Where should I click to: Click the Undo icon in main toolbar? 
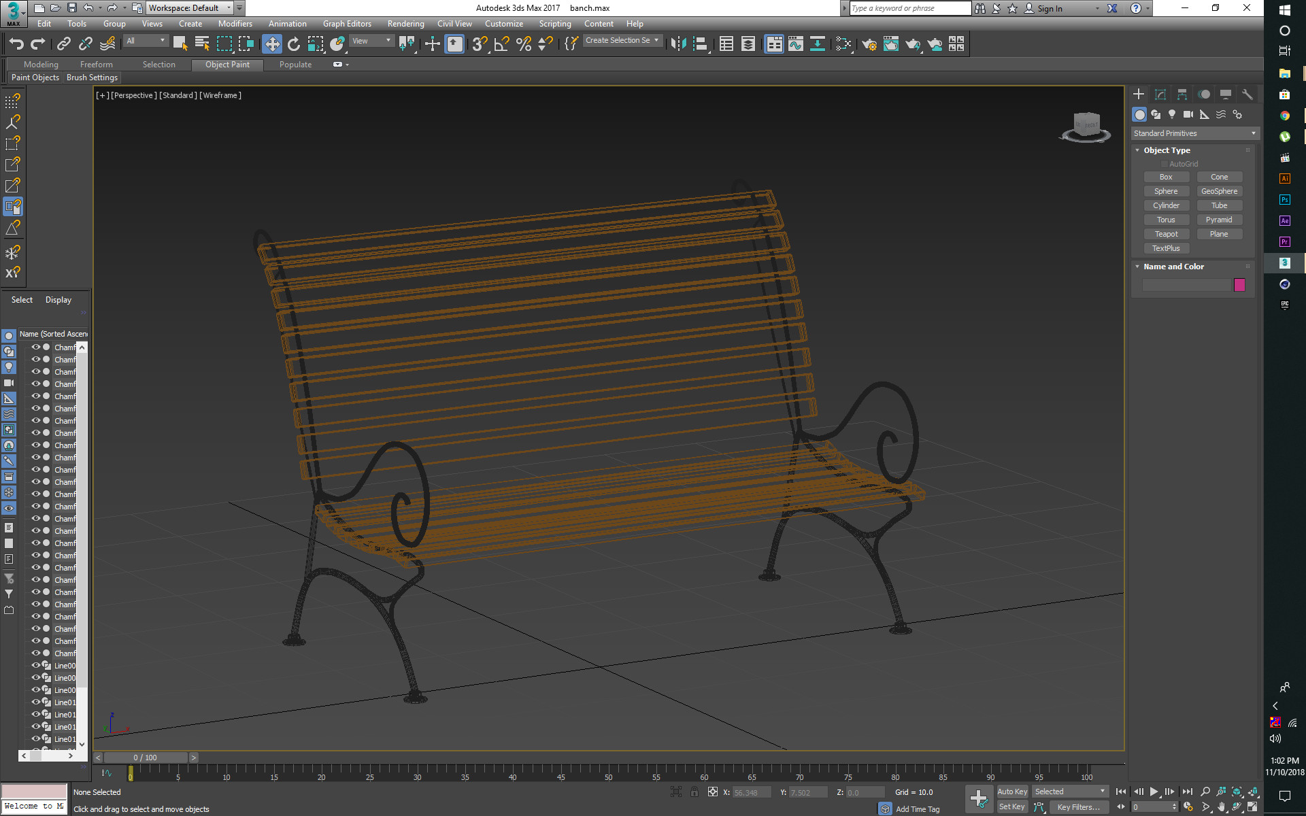tap(16, 44)
